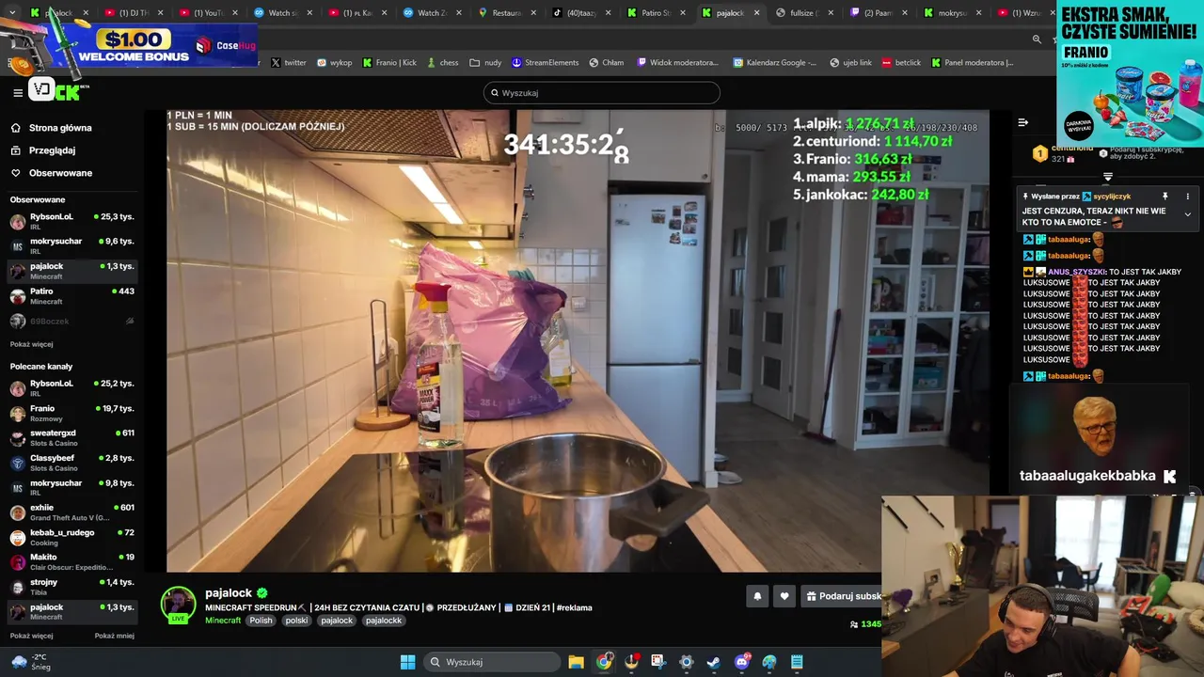
Task: Open the twitter bookmark
Action: (288, 63)
